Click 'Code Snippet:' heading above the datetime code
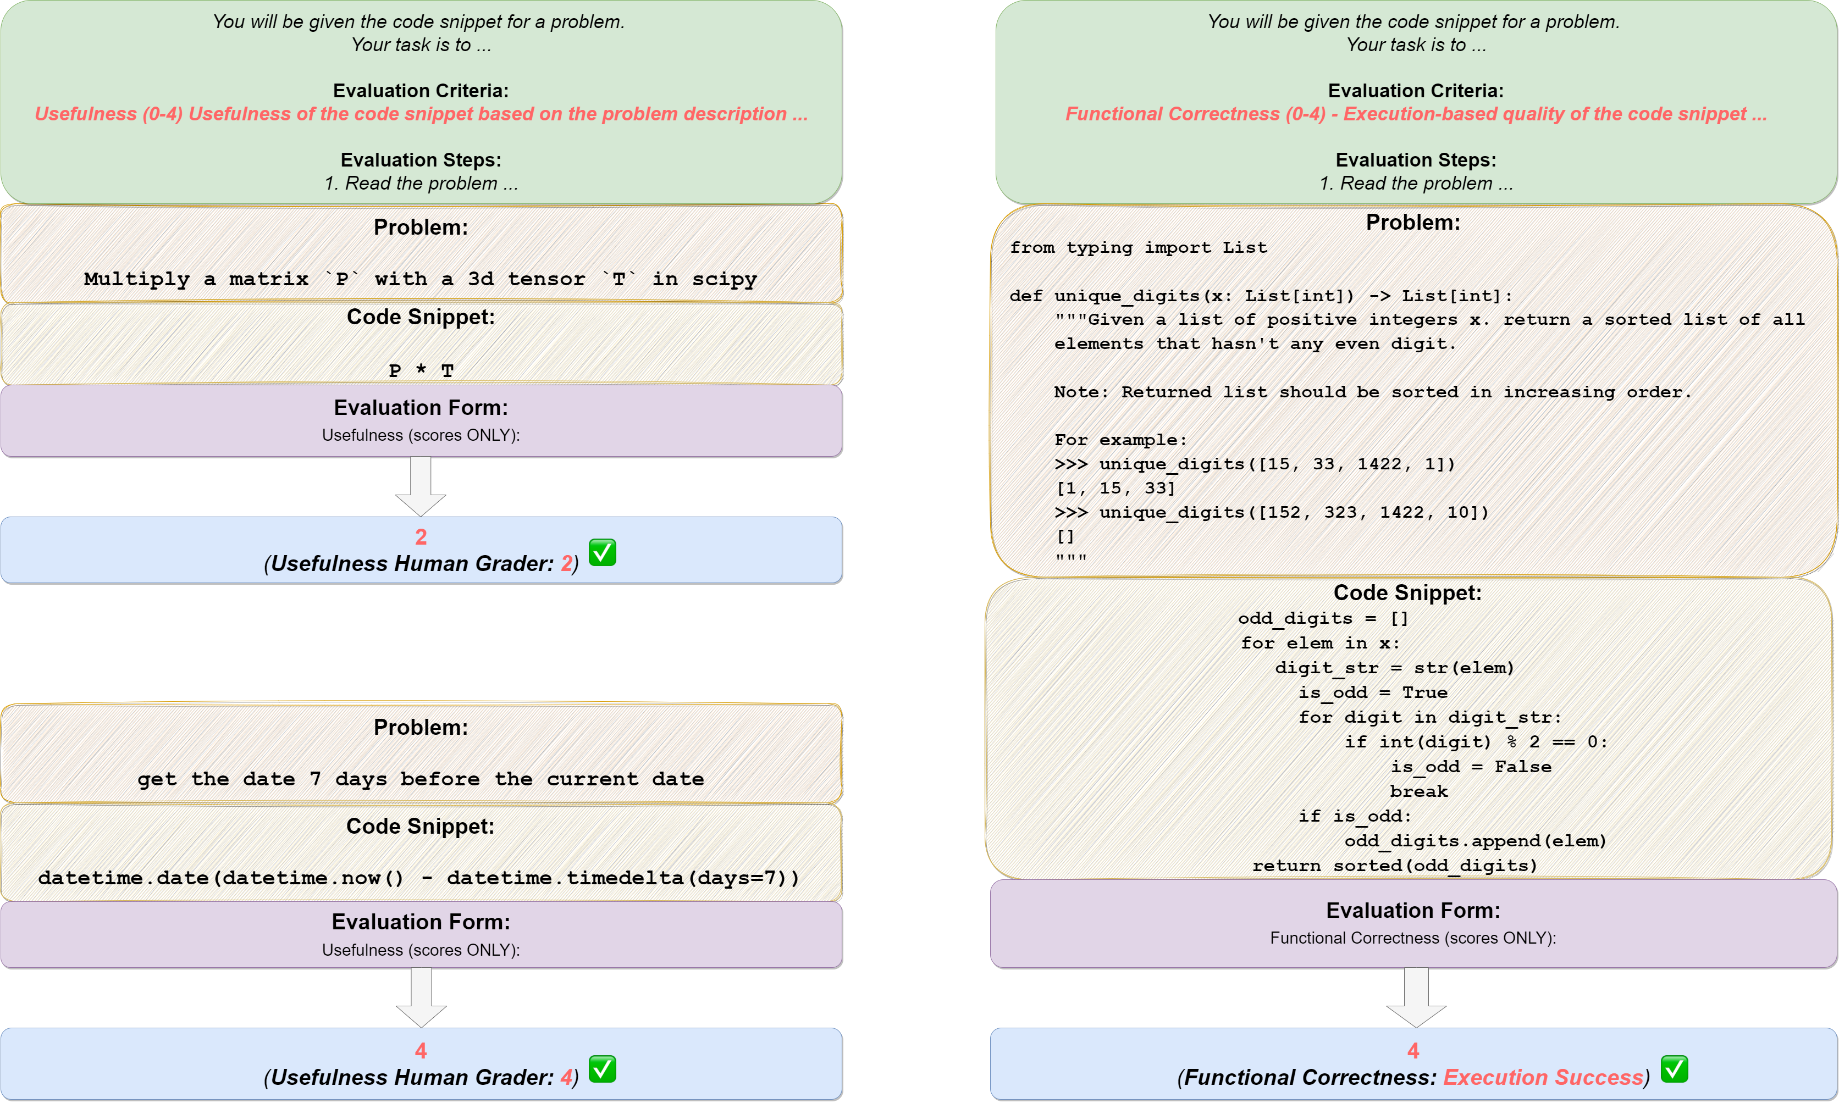1839x1103 pixels. (x=421, y=826)
